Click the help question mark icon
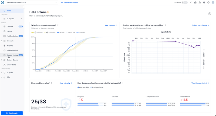Screen dimensions: 216x116 click(204, 2)
